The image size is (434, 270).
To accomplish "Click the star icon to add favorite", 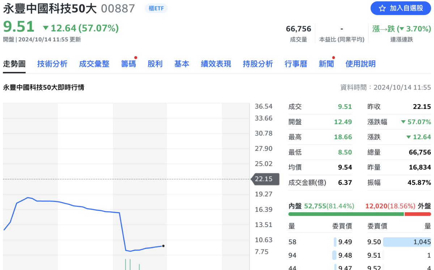I will click(382, 8).
